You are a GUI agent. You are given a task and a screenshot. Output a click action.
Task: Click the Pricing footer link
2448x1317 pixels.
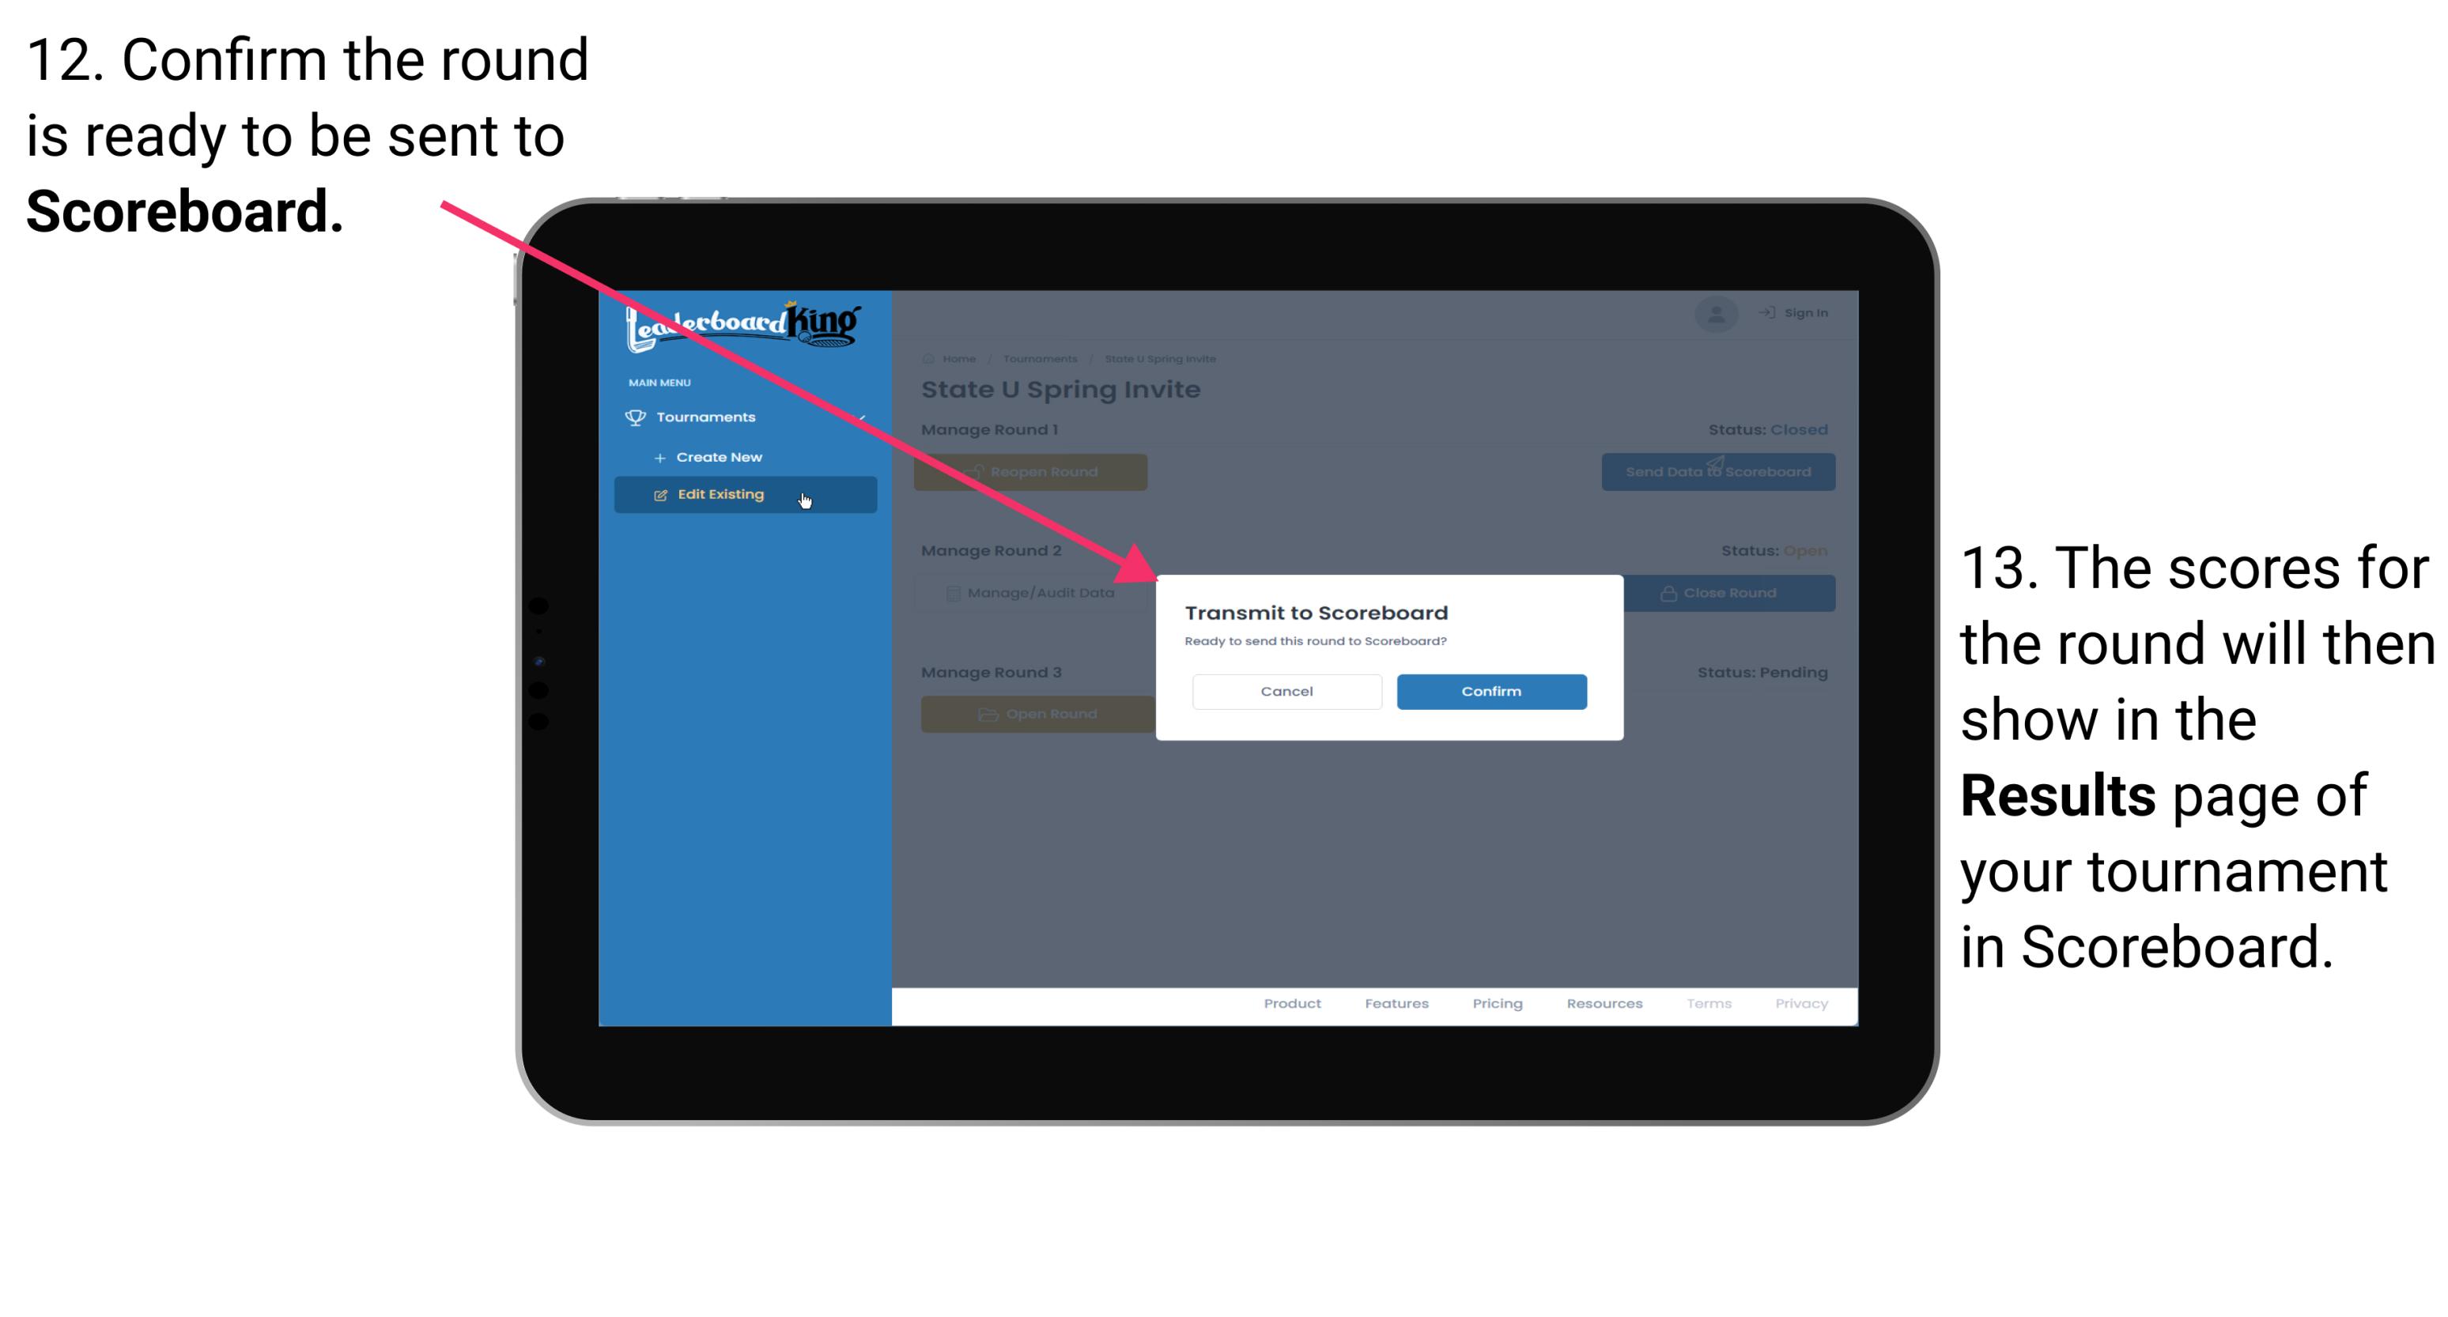pyautogui.click(x=1493, y=1004)
